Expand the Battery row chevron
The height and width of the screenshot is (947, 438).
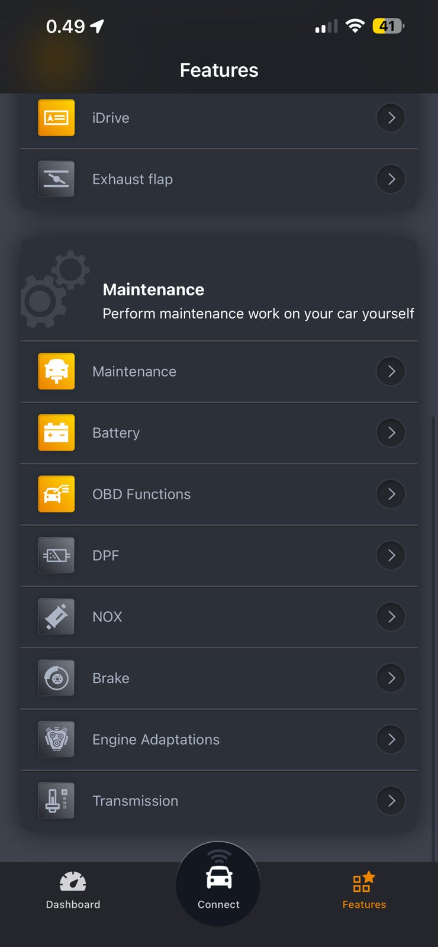click(x=391, y=433)
